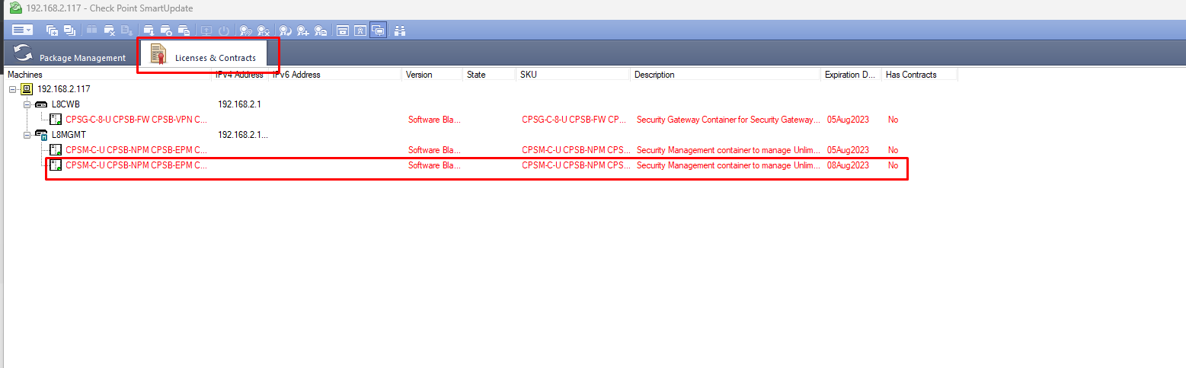This screenshot has width=1186, height=368.
Task: Click the L8MGMT truncated IPv4 address cell
Action: click(243, 135)
